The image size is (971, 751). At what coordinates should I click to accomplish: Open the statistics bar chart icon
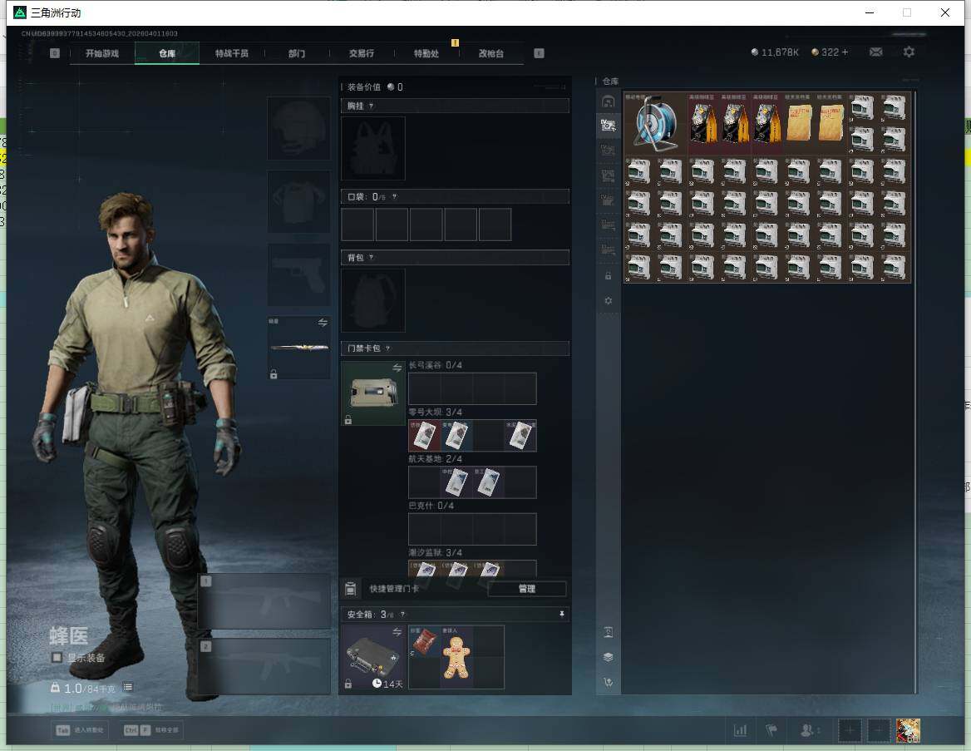click(740, 730)
